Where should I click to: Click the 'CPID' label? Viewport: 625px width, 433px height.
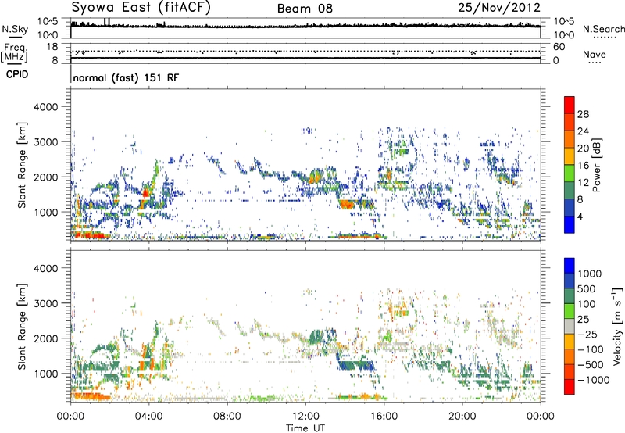17,74
